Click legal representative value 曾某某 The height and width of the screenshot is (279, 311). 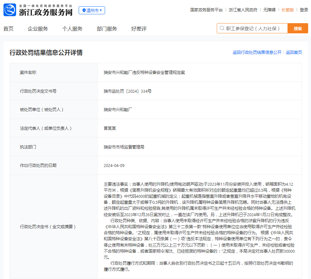[110, 128]
